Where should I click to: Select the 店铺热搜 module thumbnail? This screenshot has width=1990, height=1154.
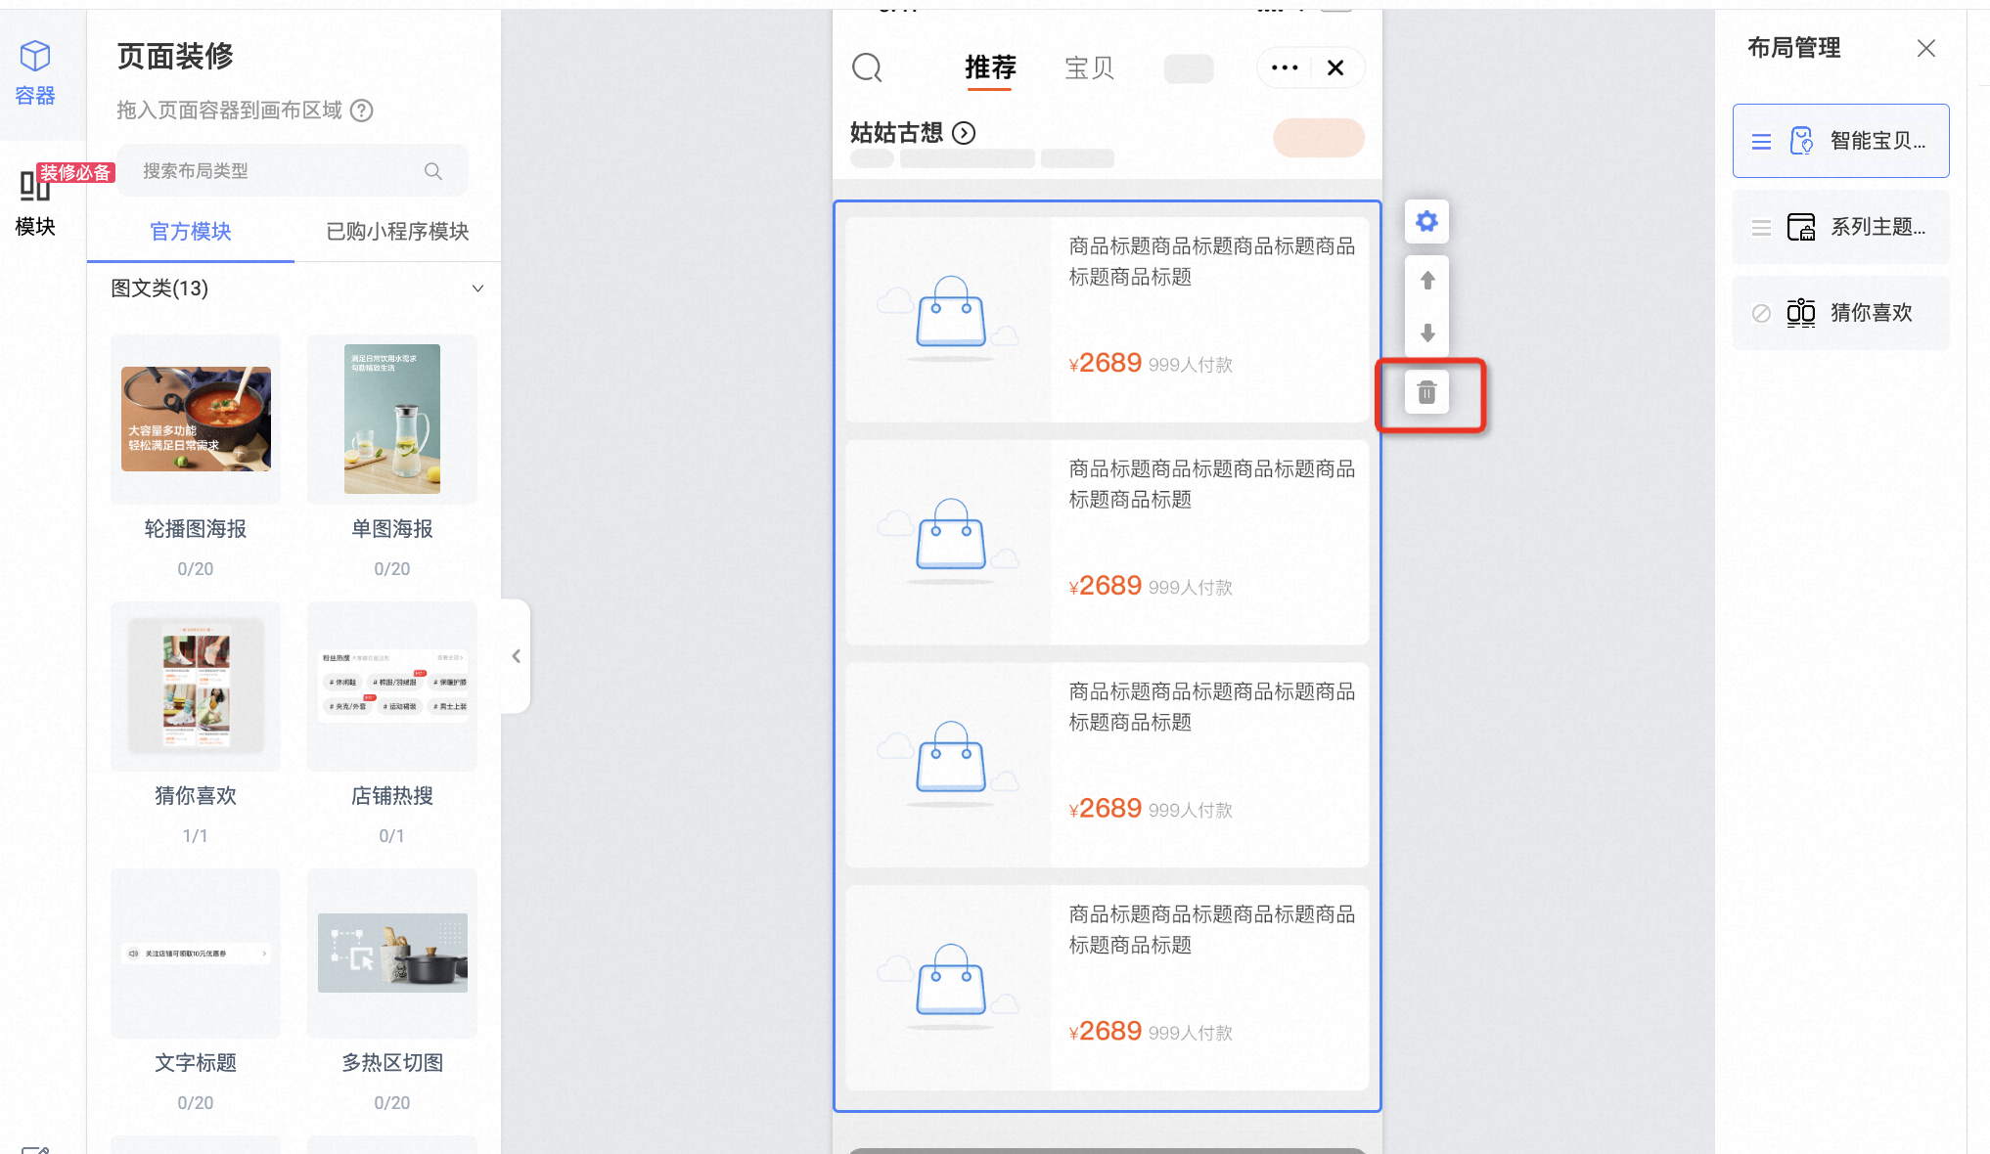tap(392, 687)
